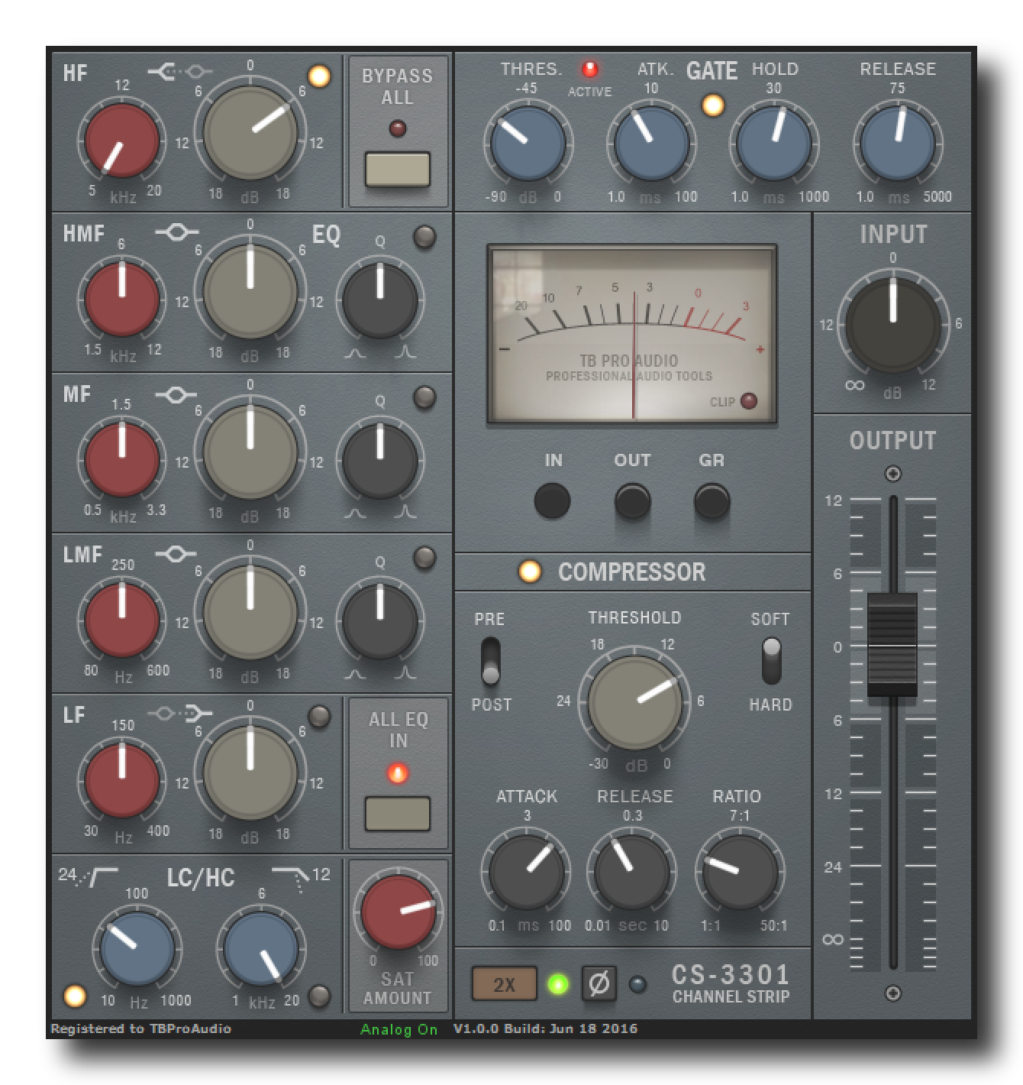Select the OUT meter button

click(632, 501)
